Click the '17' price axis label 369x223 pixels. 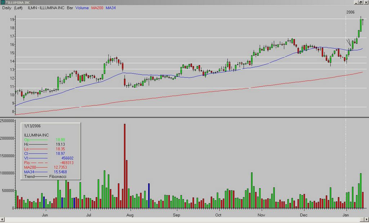point(12,37)
